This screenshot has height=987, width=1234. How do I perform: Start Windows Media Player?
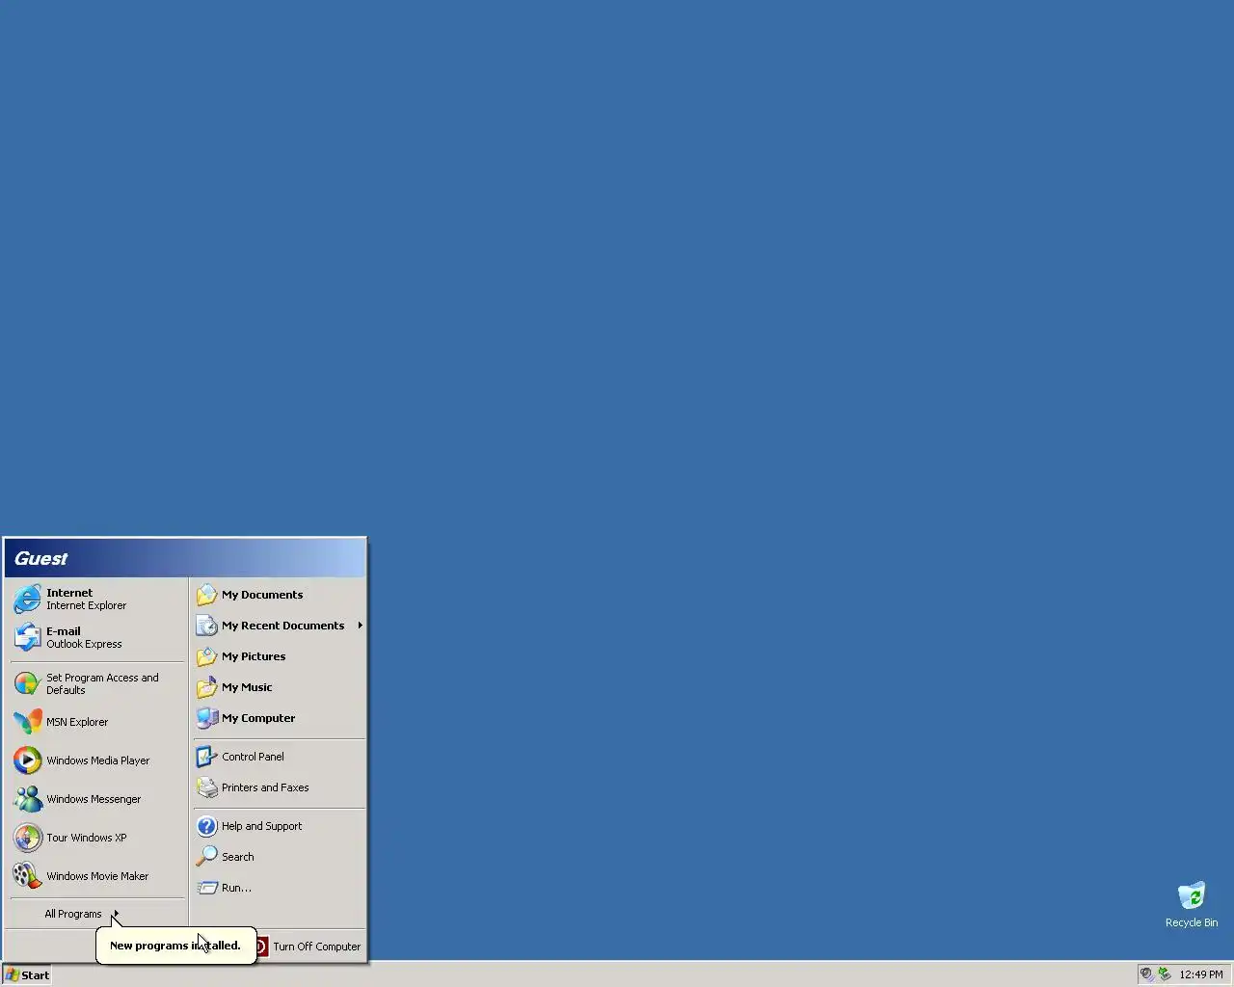pos(96,760)
